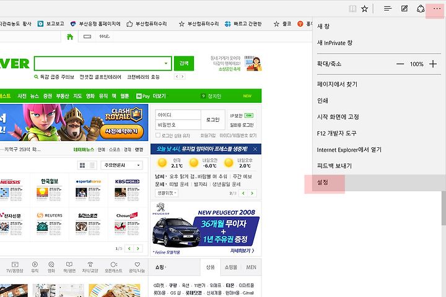Switch to 쇼핑몰 shopping tab
Image resolution: width=446 pixels, height=297 pixels.
[x=230, y=267]
